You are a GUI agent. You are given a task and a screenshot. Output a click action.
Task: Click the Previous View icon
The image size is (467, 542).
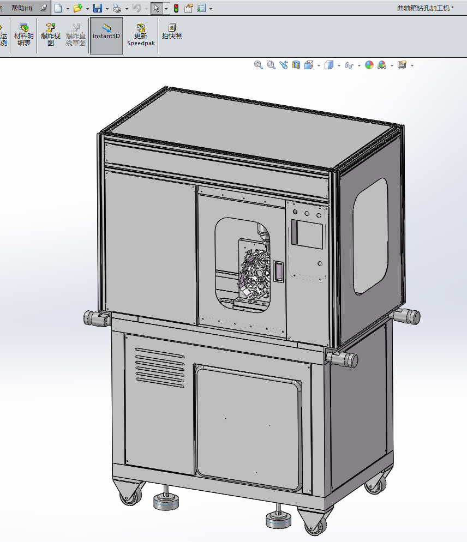tap(284, 65)
